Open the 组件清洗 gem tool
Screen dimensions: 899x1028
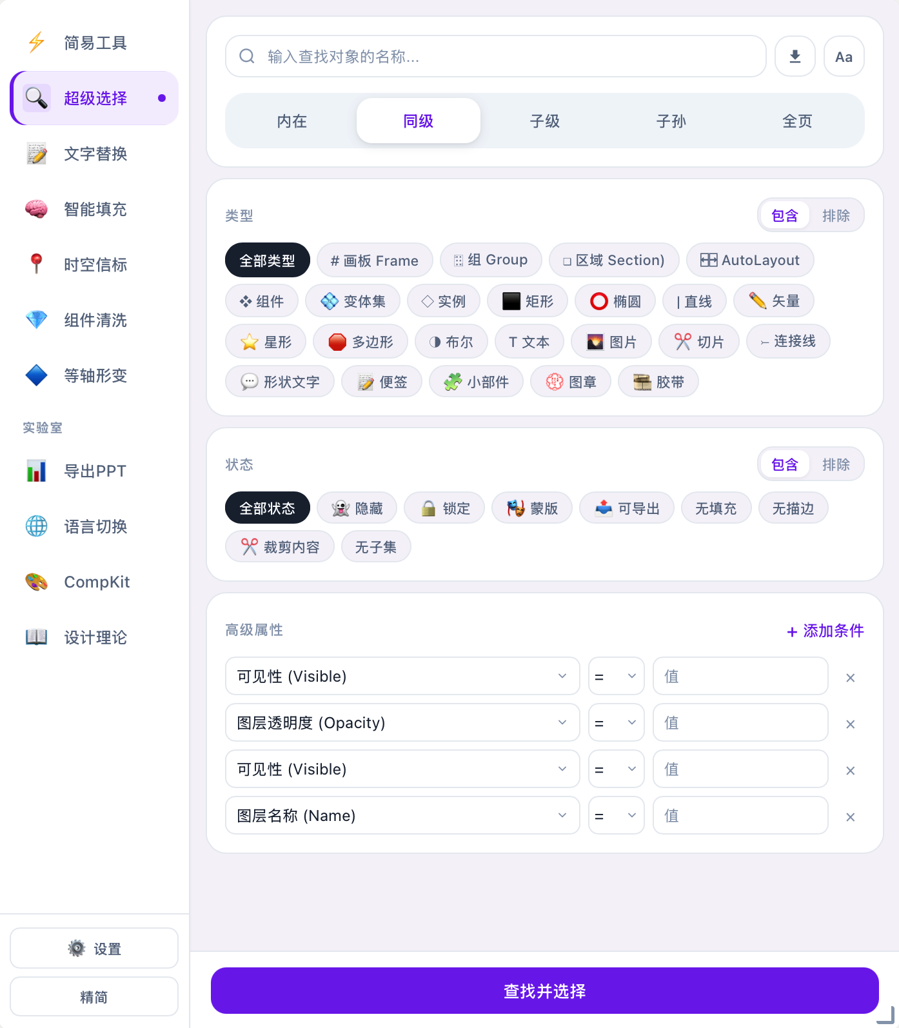pyautogui.click(x=94, y=320)
